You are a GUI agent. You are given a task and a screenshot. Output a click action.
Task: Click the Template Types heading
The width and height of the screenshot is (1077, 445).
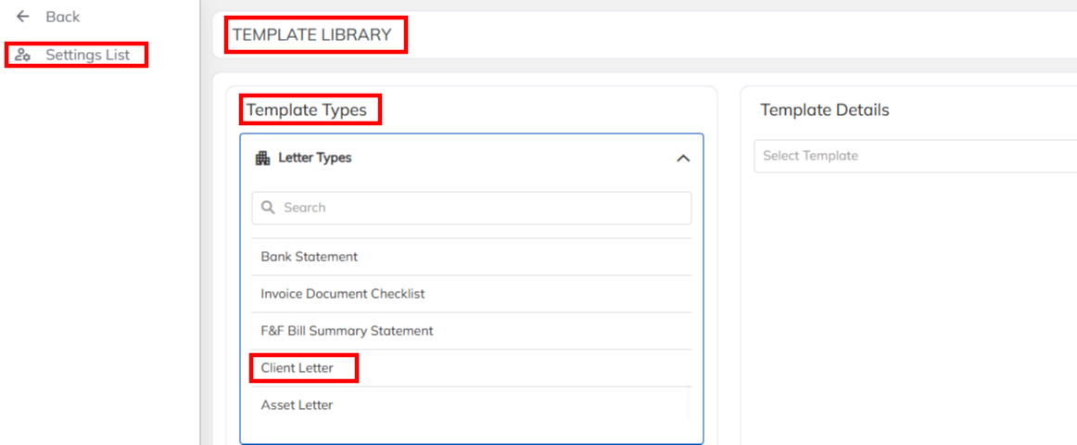coord(307,110)
